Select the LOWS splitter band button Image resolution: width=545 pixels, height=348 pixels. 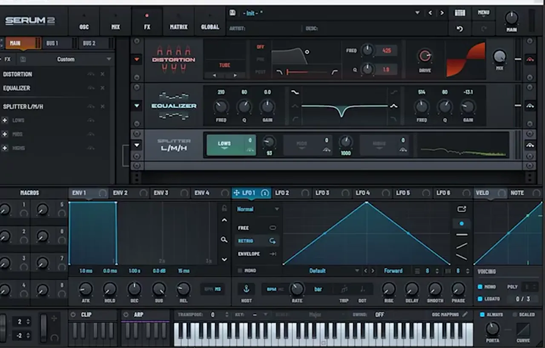coord(231,145)
